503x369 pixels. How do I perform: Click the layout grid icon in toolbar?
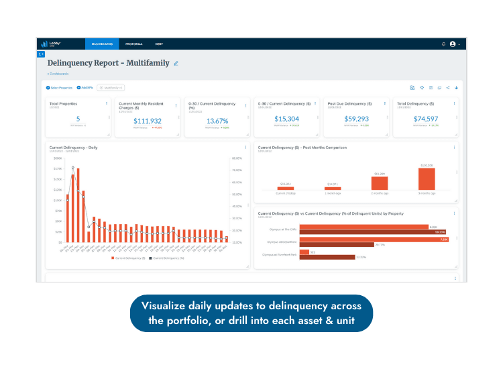tap(431, 88)
